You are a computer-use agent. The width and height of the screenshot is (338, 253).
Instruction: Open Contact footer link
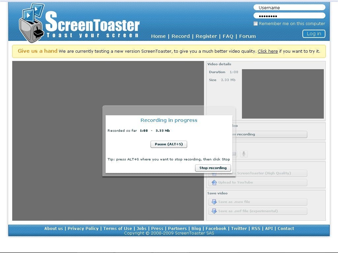coord(286,229)
